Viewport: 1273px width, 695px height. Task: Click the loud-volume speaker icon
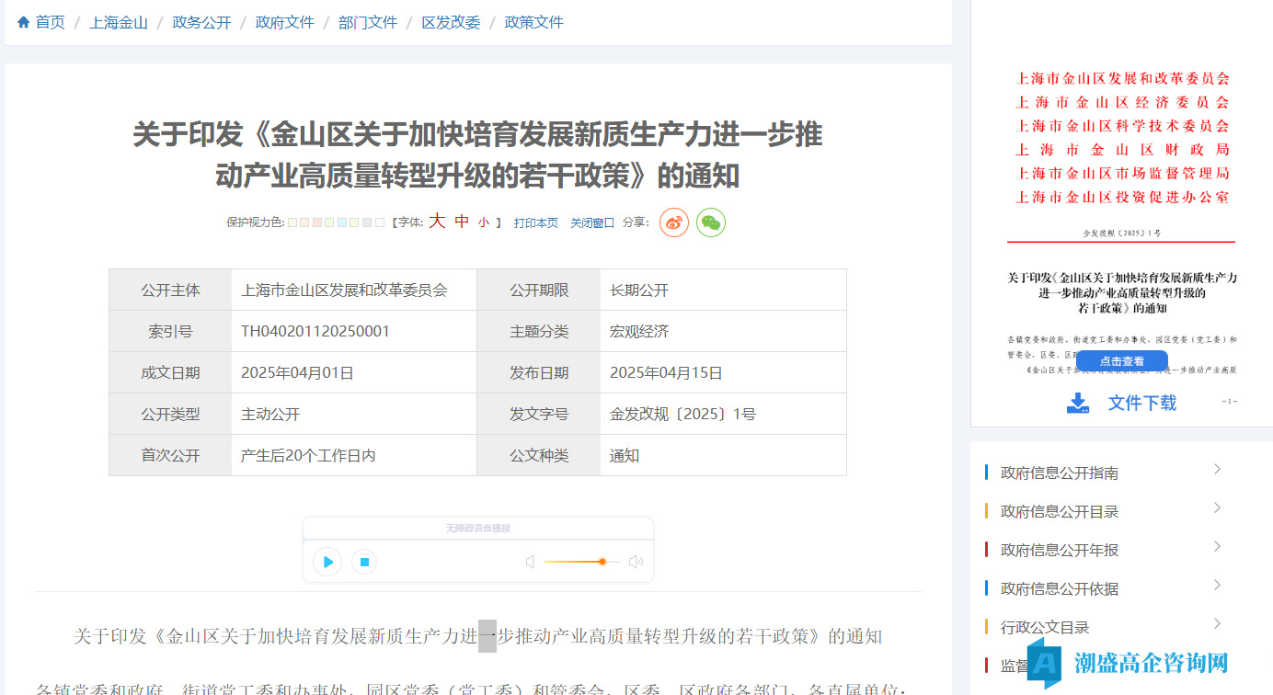click(636, 562)
